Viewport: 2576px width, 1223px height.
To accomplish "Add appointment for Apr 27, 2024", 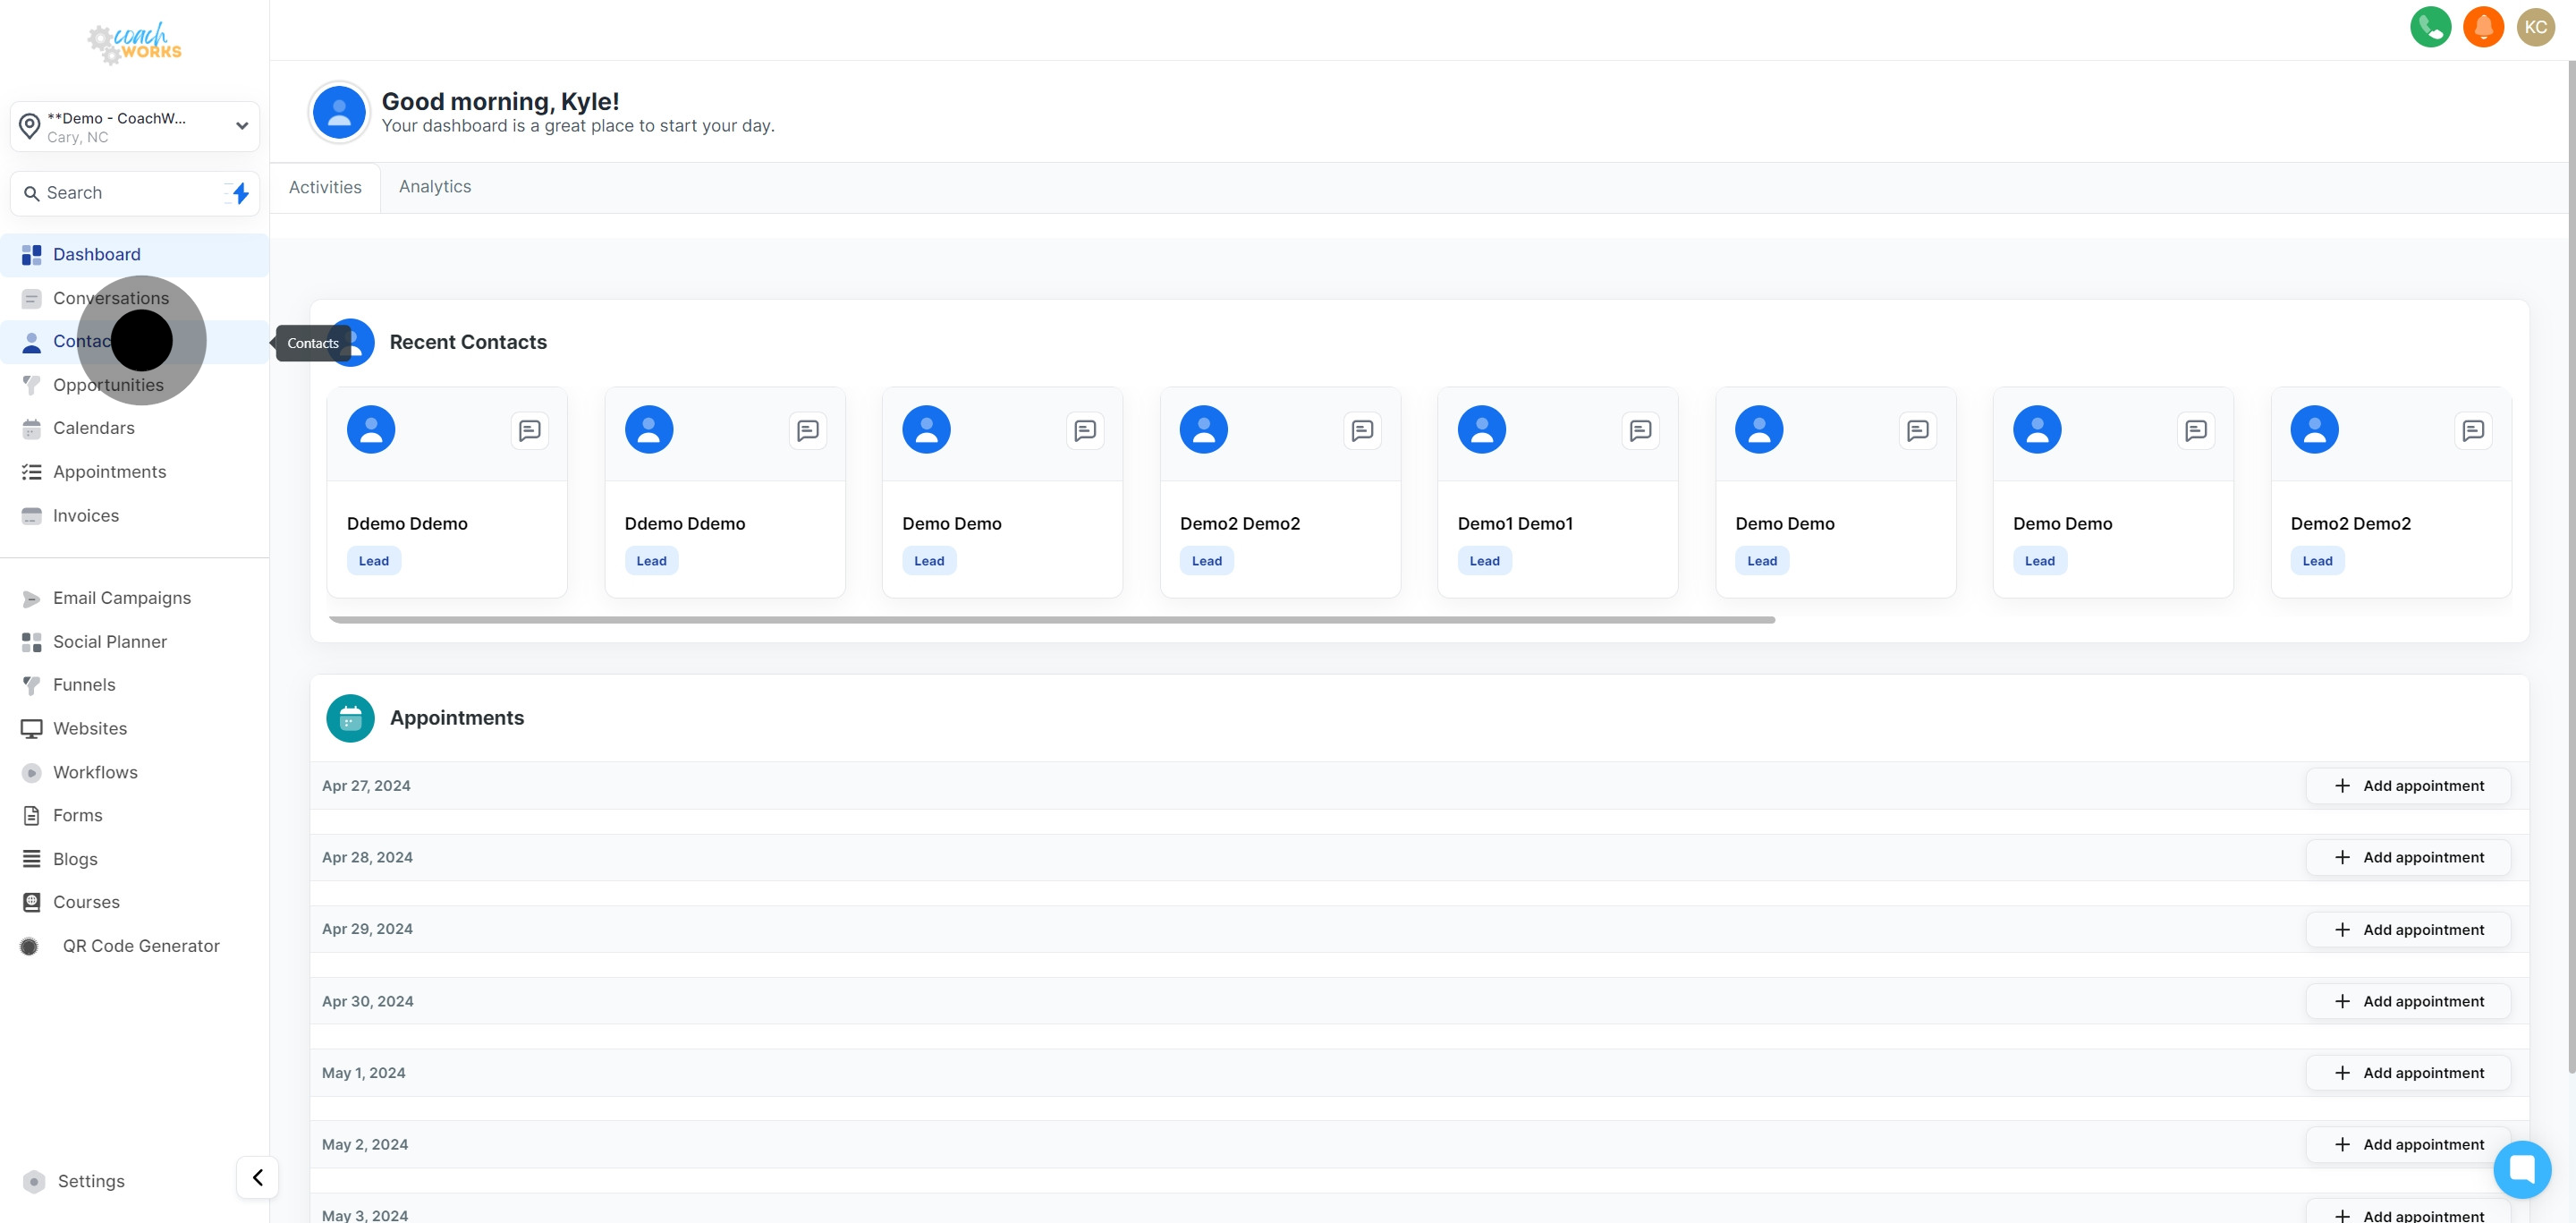I will point(2408,786).
